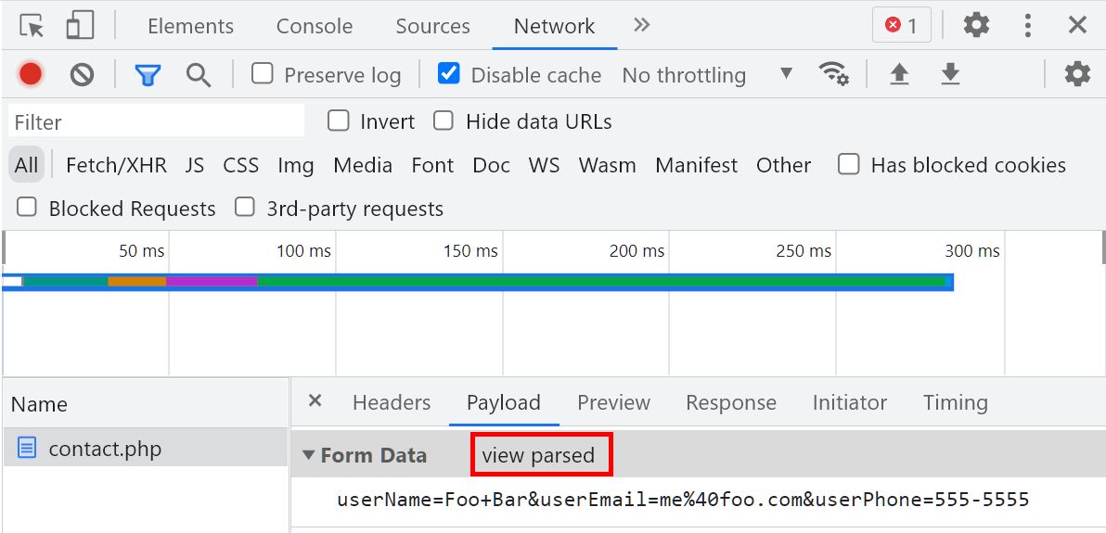This screenshot has width=1106, height=533.
Task: Open the Timing tab
Action: coord(955,402)
